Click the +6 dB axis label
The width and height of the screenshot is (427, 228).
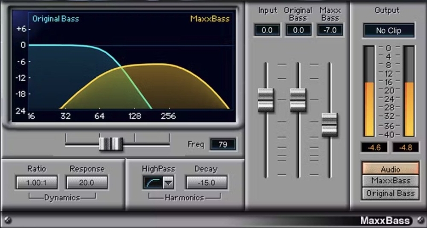coord(21,29)
